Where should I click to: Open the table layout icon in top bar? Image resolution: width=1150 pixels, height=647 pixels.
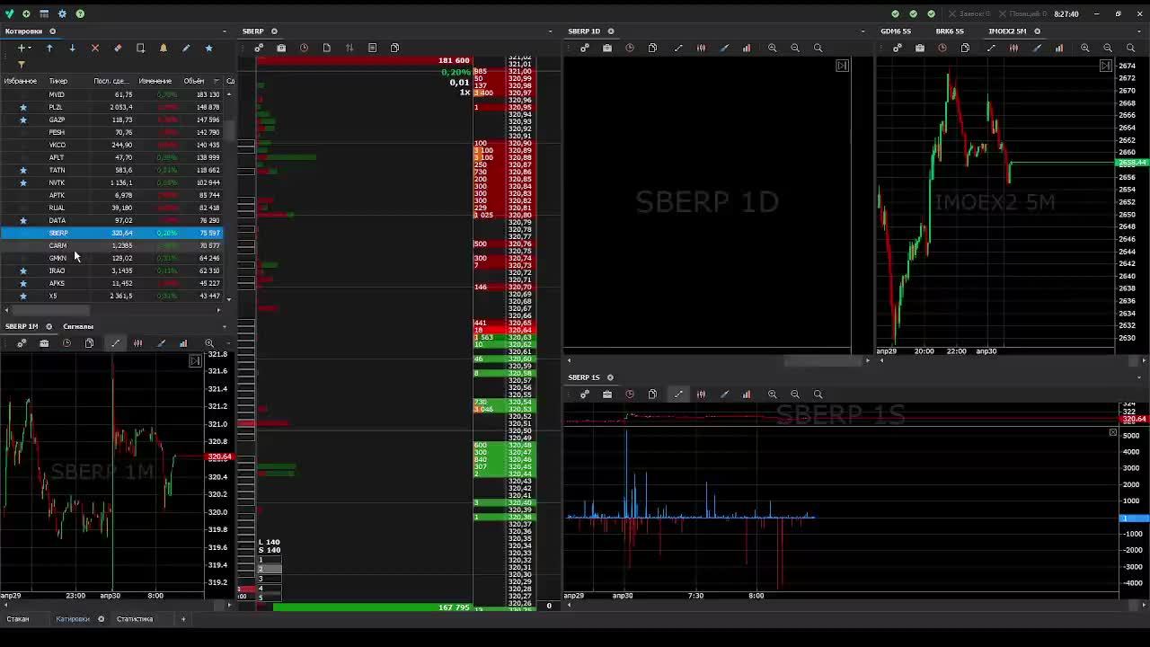click(44, 13)
